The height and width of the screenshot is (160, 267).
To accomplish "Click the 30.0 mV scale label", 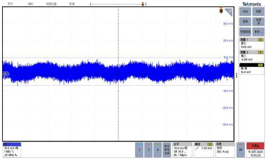I will (x=228, y=24).
